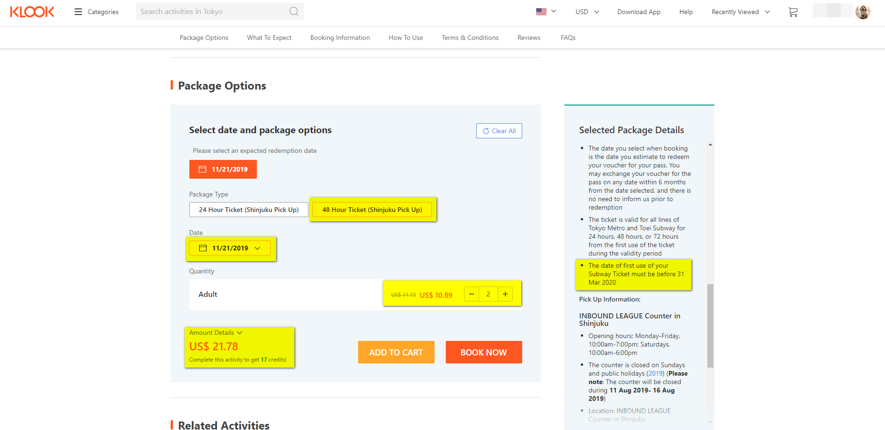Expand the Recently Viewed dropdown

(741, 12)
